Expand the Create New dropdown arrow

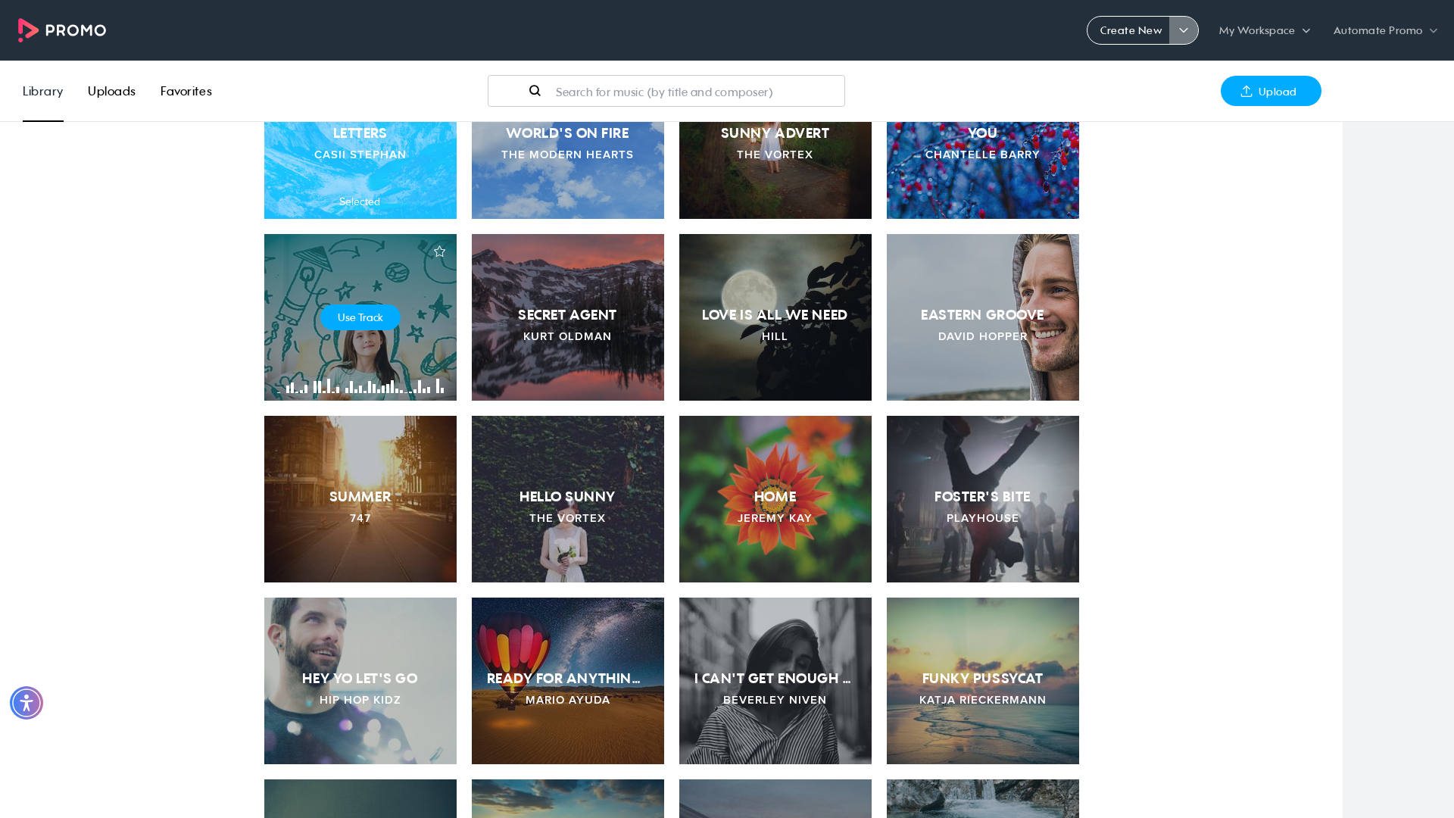pos(1184,30)
